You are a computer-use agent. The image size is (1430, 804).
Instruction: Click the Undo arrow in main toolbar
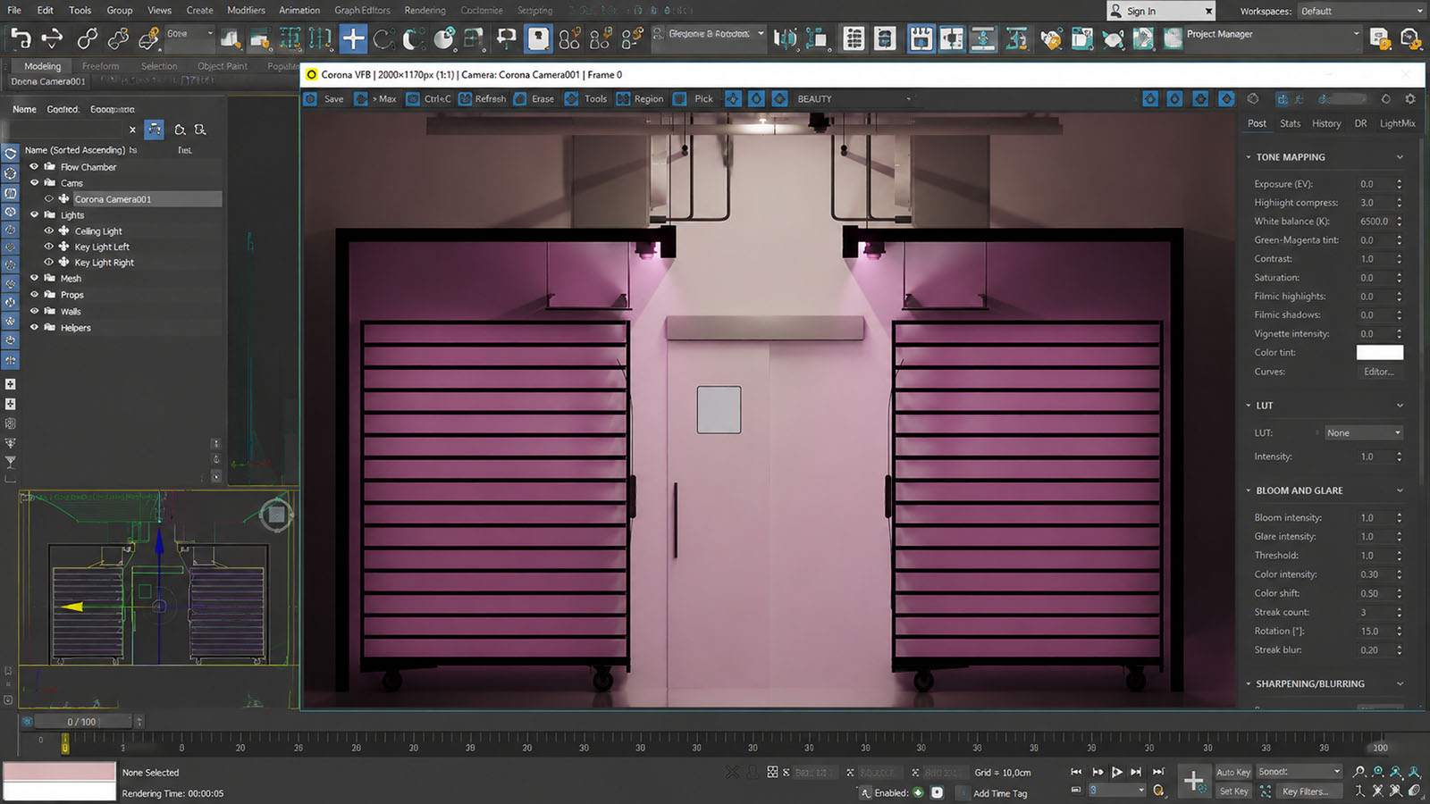[20, 38]
